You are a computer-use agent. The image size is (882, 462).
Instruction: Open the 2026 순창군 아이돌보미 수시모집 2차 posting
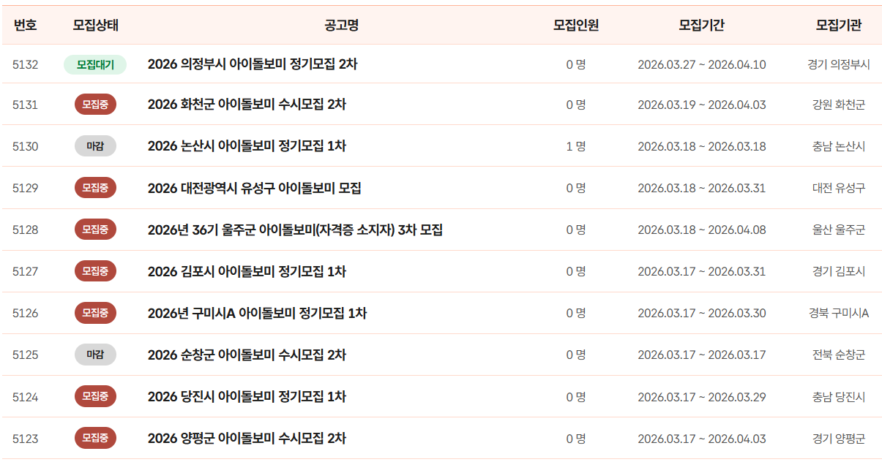[x=247, y=355]
